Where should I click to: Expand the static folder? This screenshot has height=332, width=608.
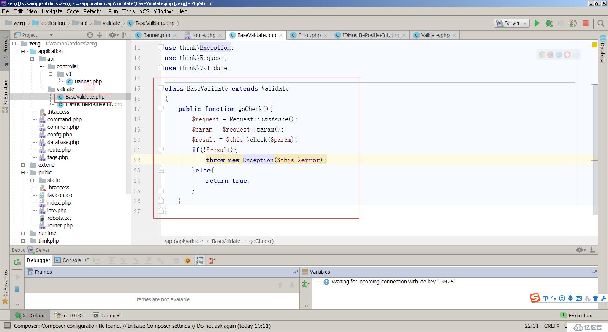(x=32, y=180)
